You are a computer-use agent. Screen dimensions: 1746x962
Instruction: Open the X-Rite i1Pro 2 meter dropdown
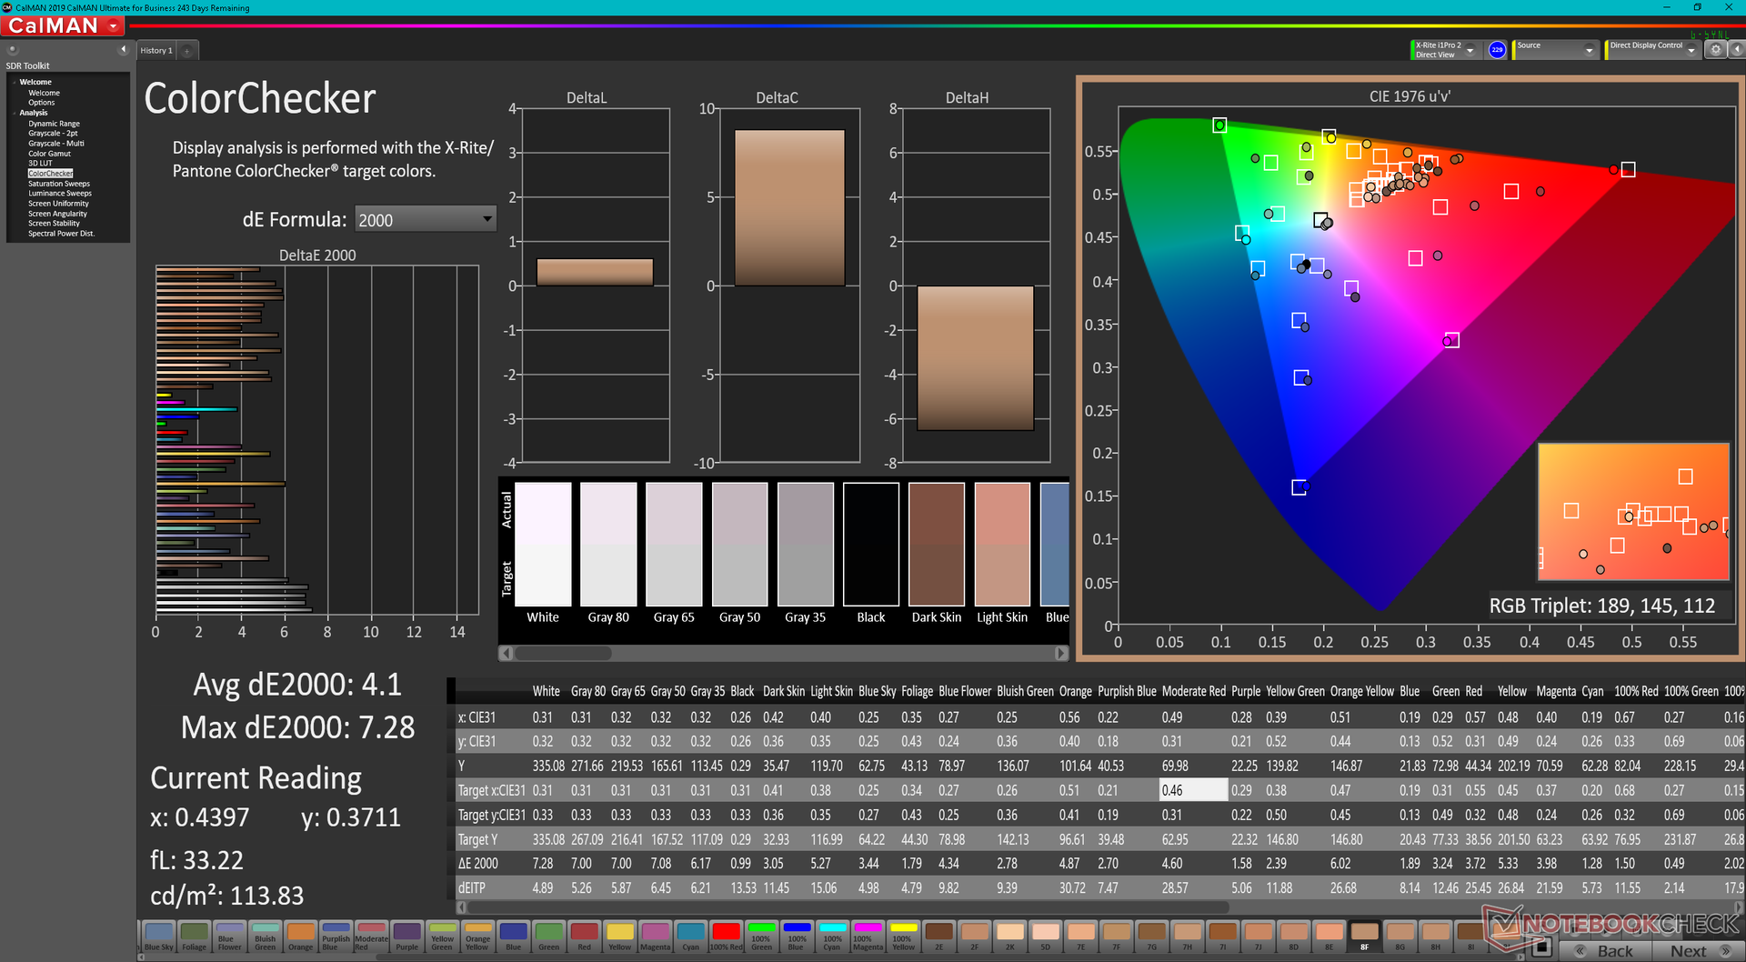1470,50
